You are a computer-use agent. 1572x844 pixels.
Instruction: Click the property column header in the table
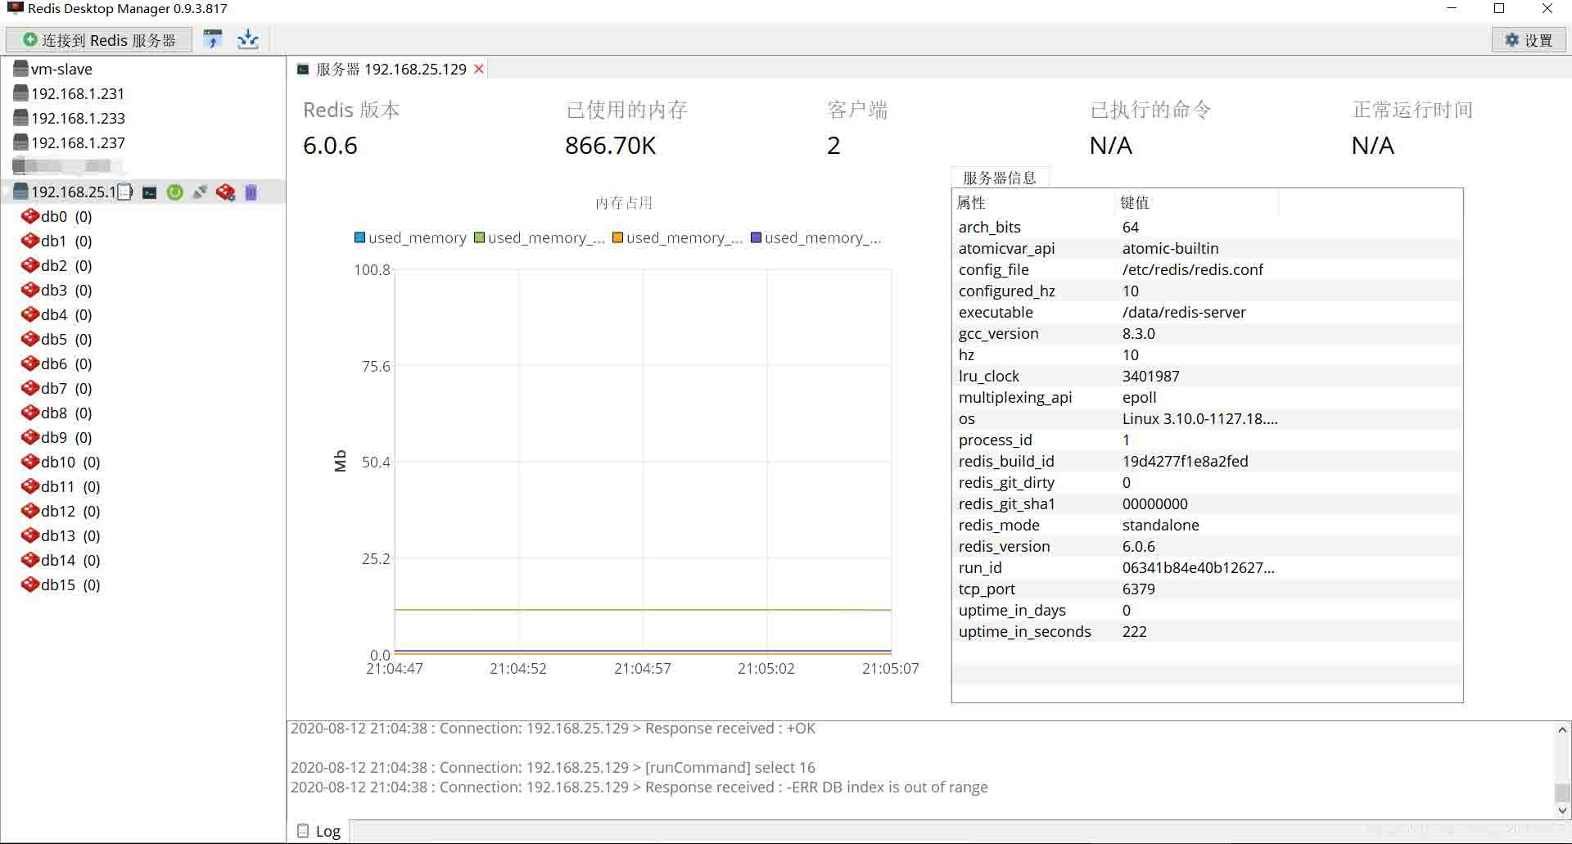[x=1033, y=202]
